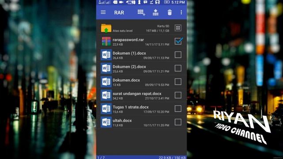Tap the Atas satu level label
The width and height of the screenshot is (283, 159).
click(x=122, y=30)
